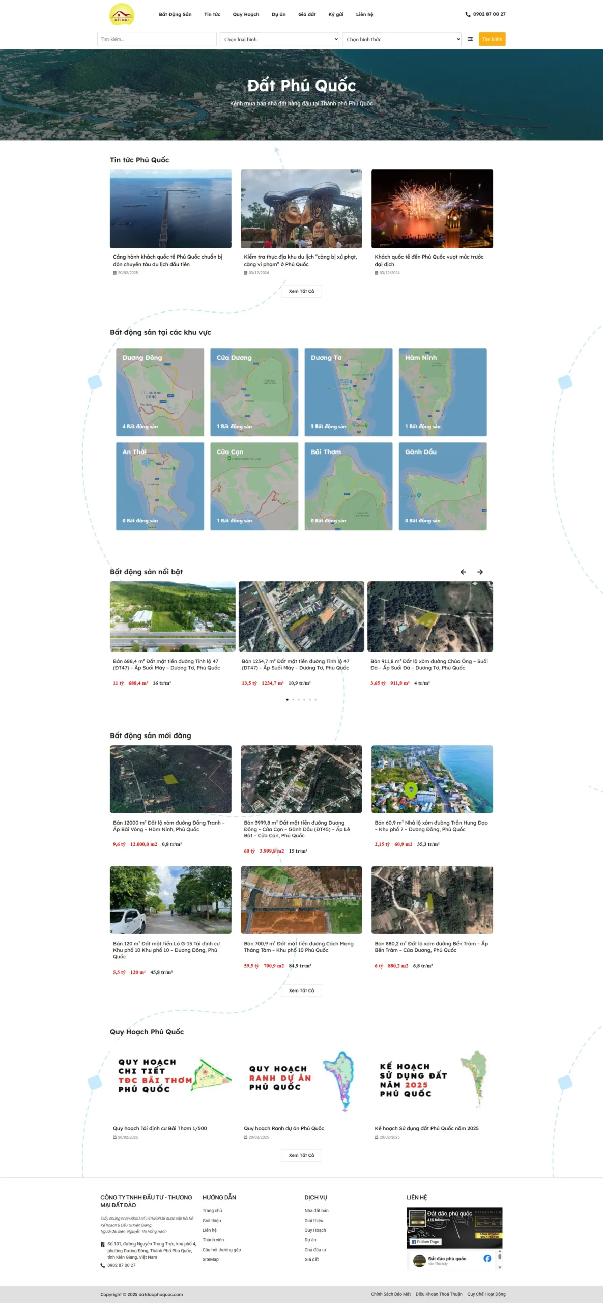Open the Dương Đông area map tile
The width and height of the screenshot is (603, 1303).
(x=160, y=392)
